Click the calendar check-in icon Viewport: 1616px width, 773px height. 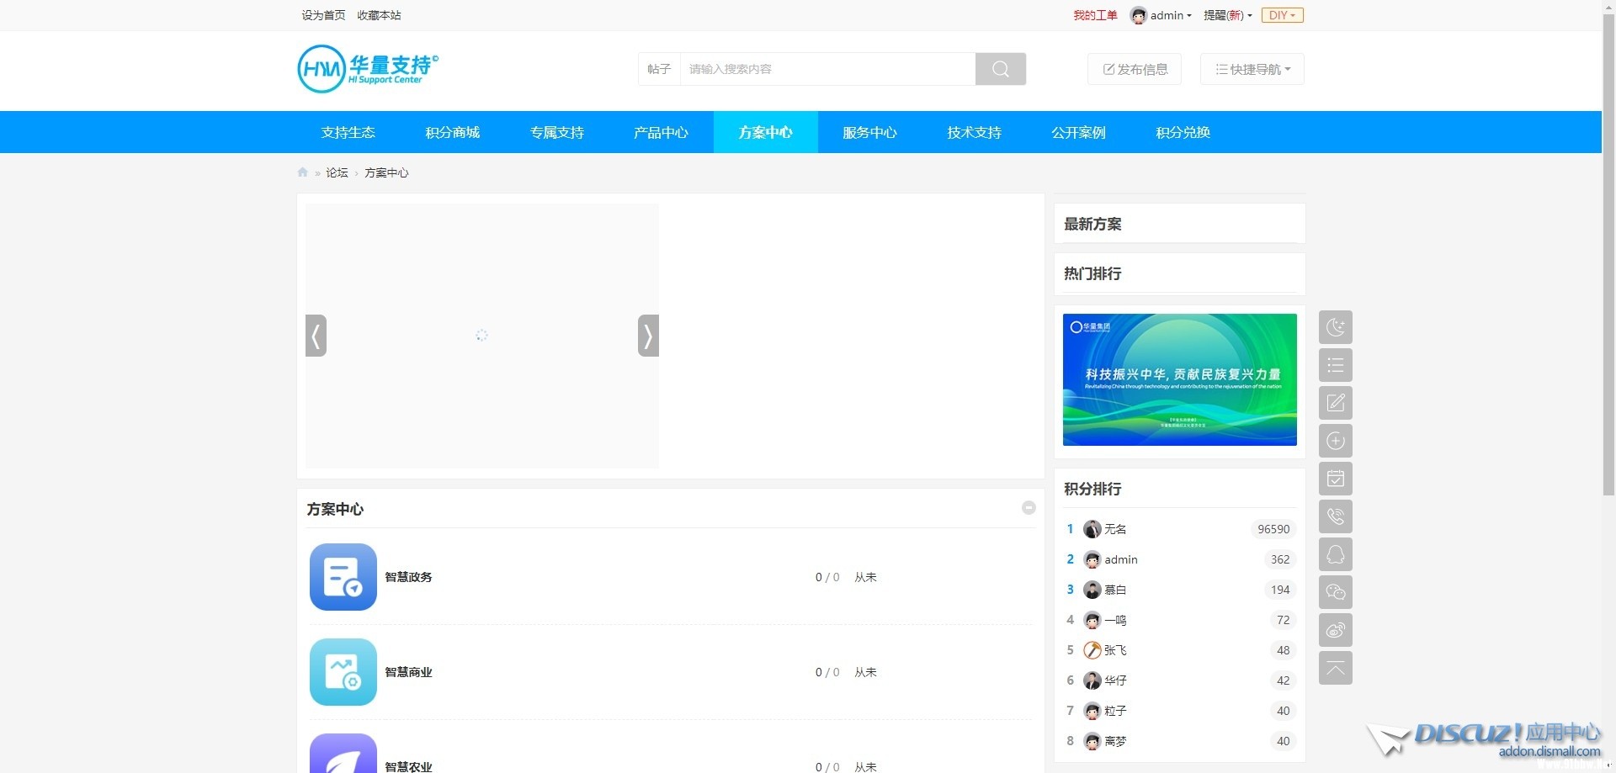[1335, 479]
